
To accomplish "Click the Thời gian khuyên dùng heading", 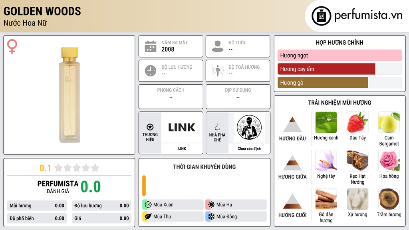I will 204,167.
